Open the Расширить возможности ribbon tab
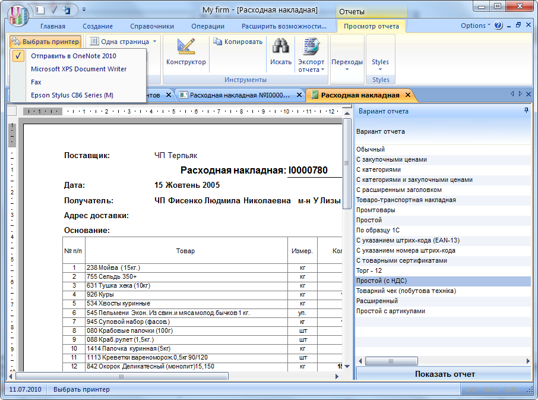The image size is (538, 400). (284, 26)
